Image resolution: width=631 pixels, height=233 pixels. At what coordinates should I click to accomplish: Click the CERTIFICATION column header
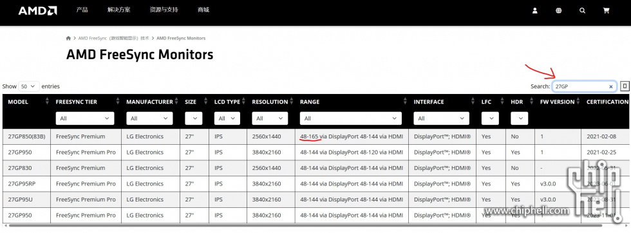[x=607, y=102]
